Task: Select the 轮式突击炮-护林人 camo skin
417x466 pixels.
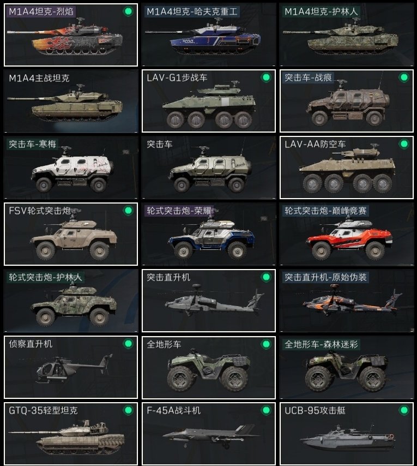Action: (x=71, y=301)
